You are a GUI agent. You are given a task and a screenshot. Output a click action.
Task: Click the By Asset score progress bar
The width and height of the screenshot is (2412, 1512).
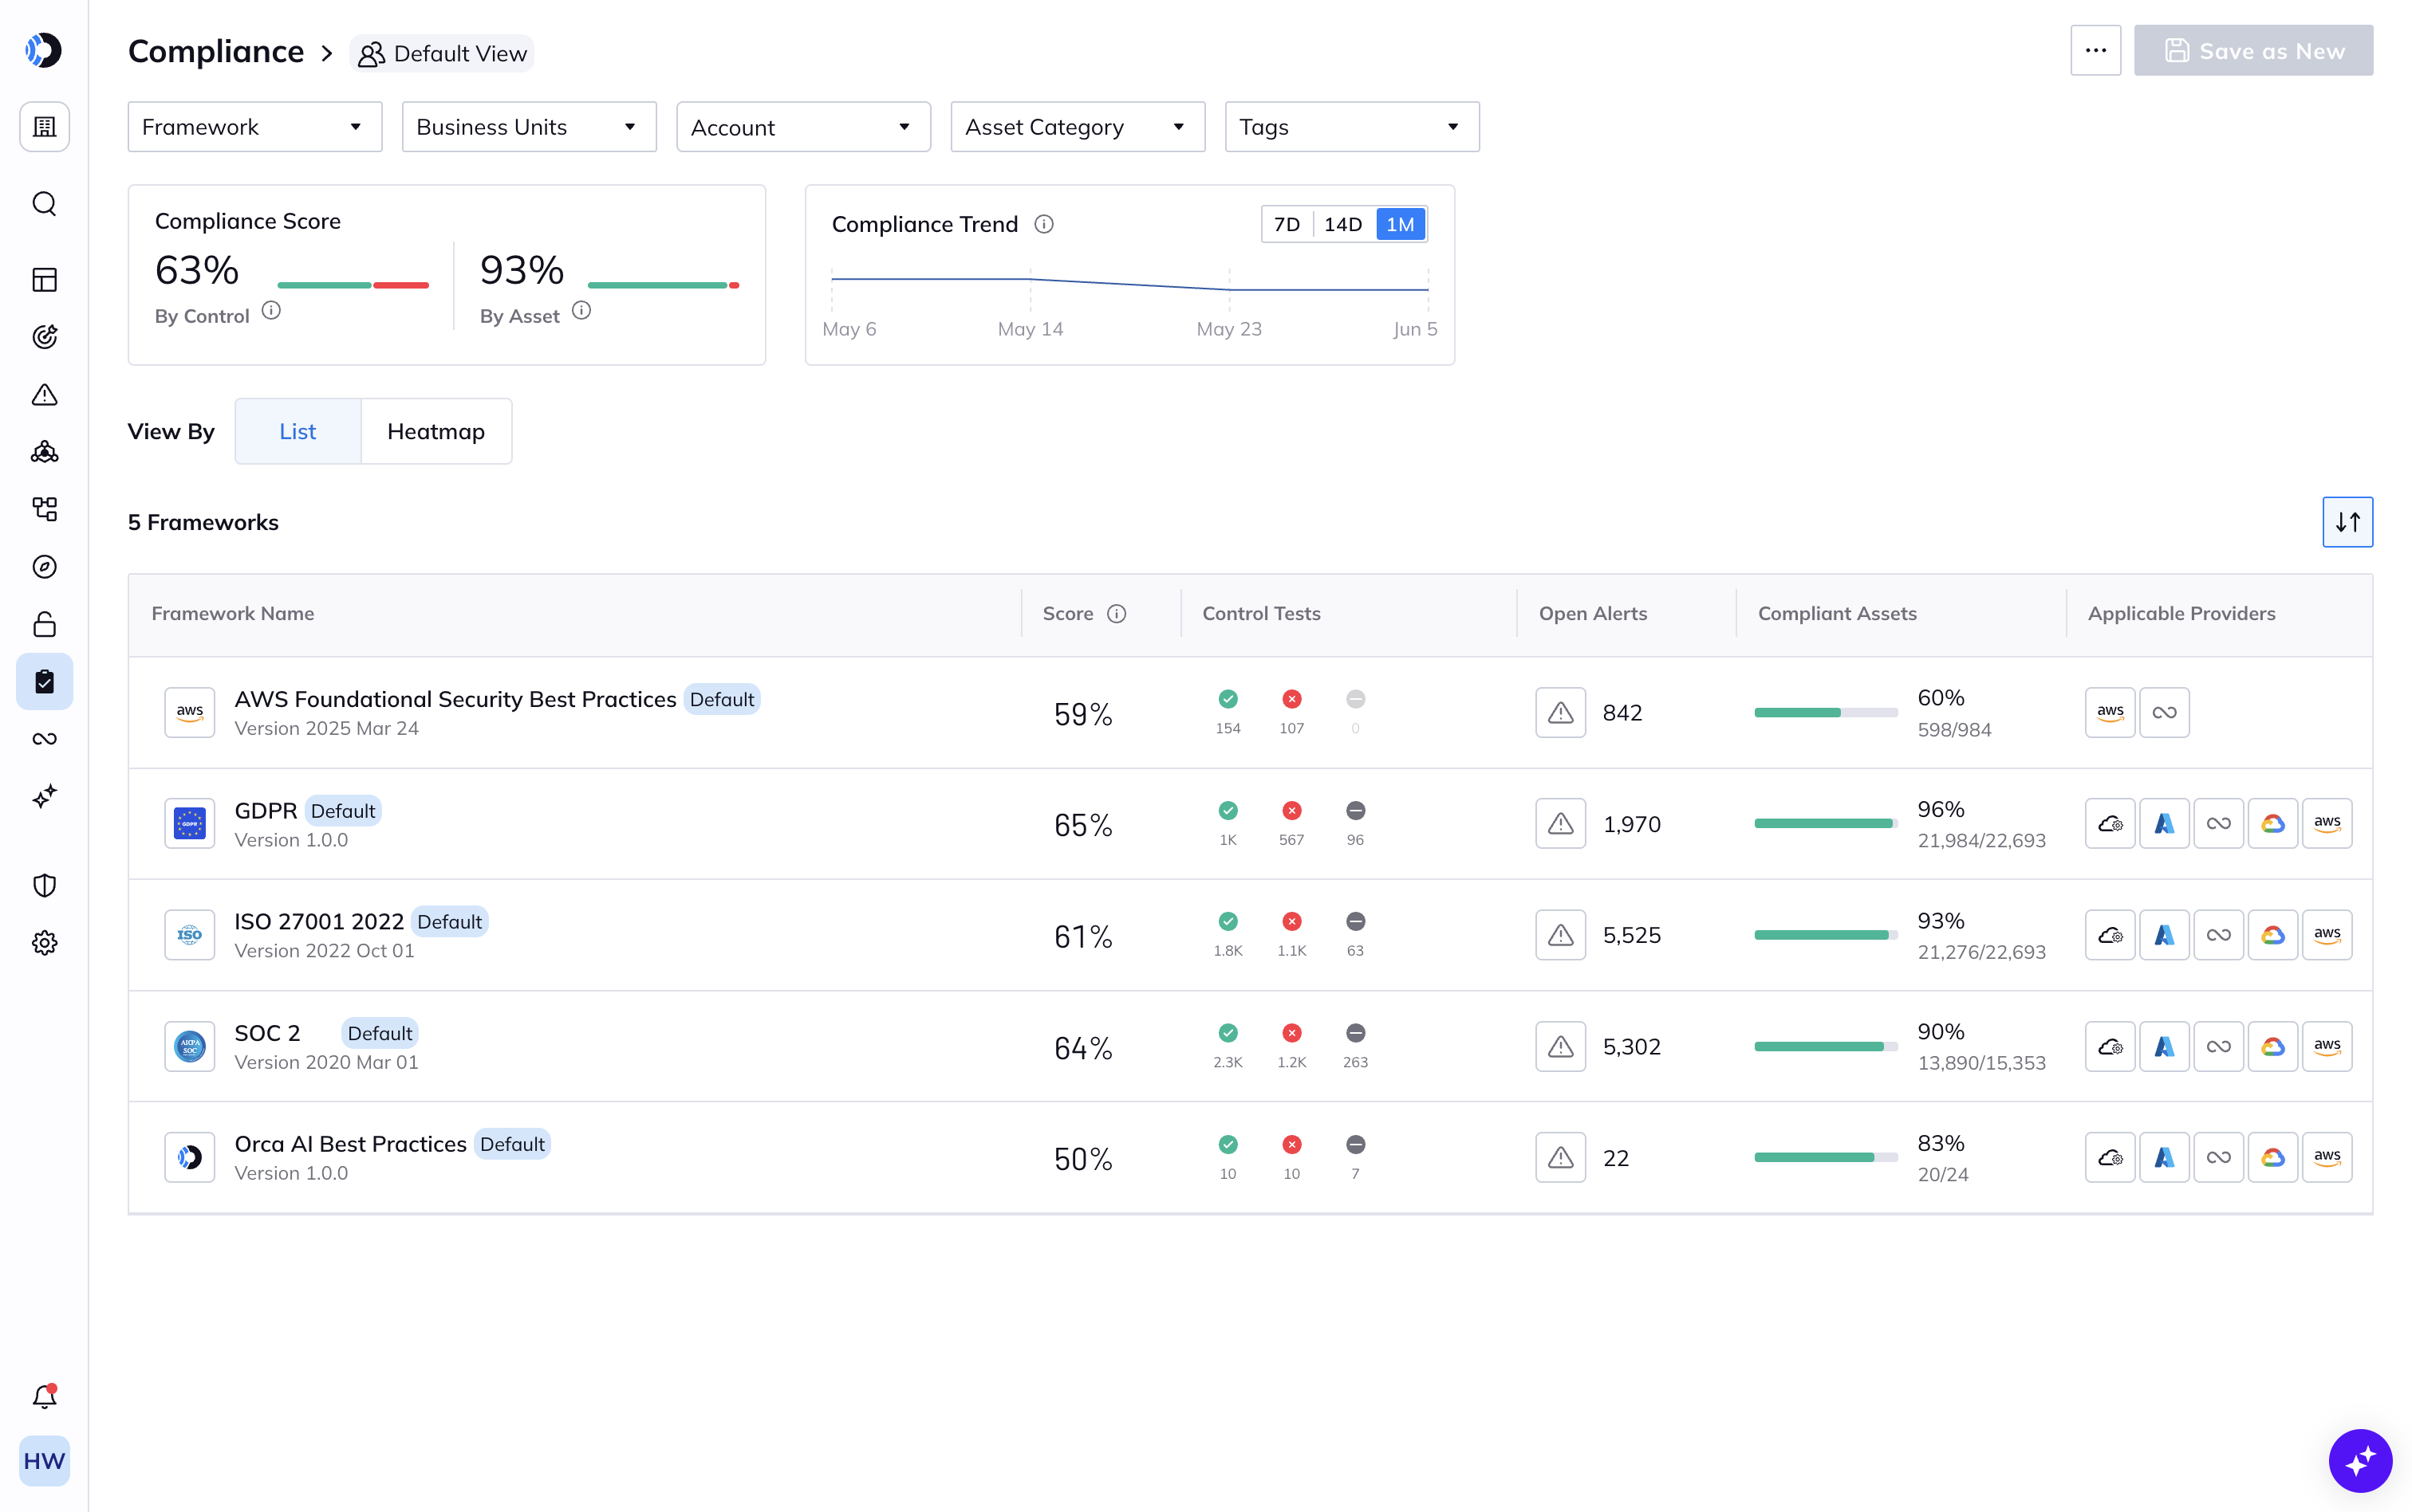tap(664, 285)
